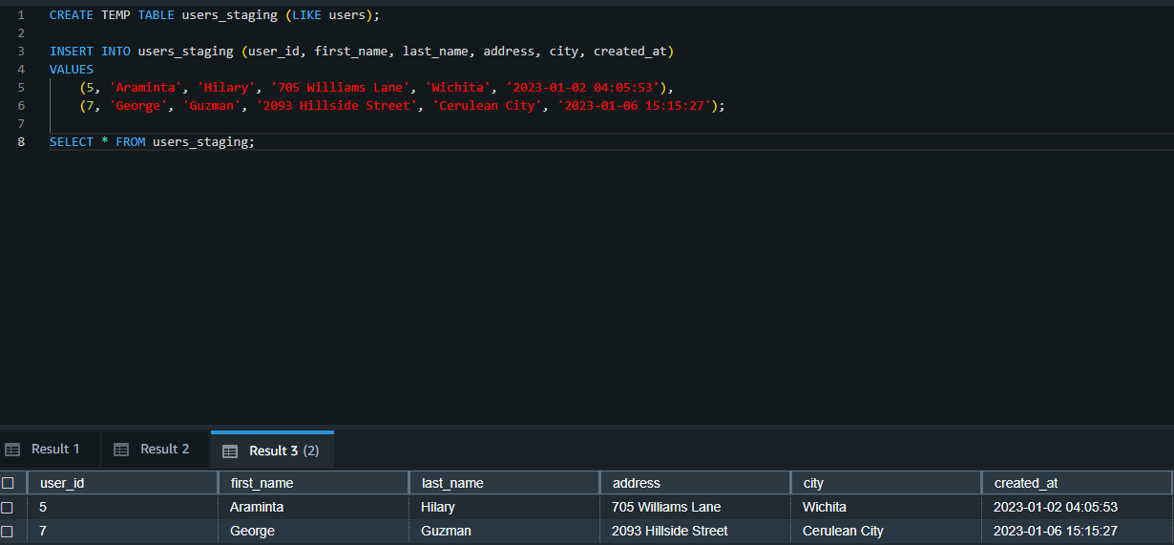Open the Result 2 tab
Screen dimensions: 1174x545
[164, 450]
